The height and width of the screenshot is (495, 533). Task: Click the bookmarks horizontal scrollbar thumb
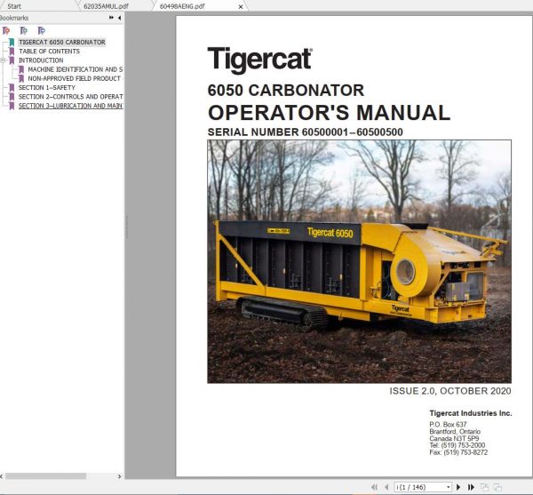tap(46, 476)
